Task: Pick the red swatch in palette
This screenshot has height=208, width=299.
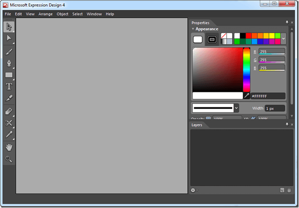Action: tap(249, 35)
